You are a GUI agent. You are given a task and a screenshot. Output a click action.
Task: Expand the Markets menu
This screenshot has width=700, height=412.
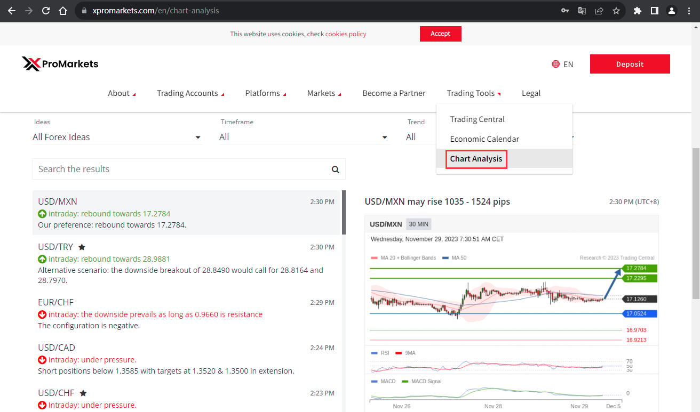coord(324,93)
